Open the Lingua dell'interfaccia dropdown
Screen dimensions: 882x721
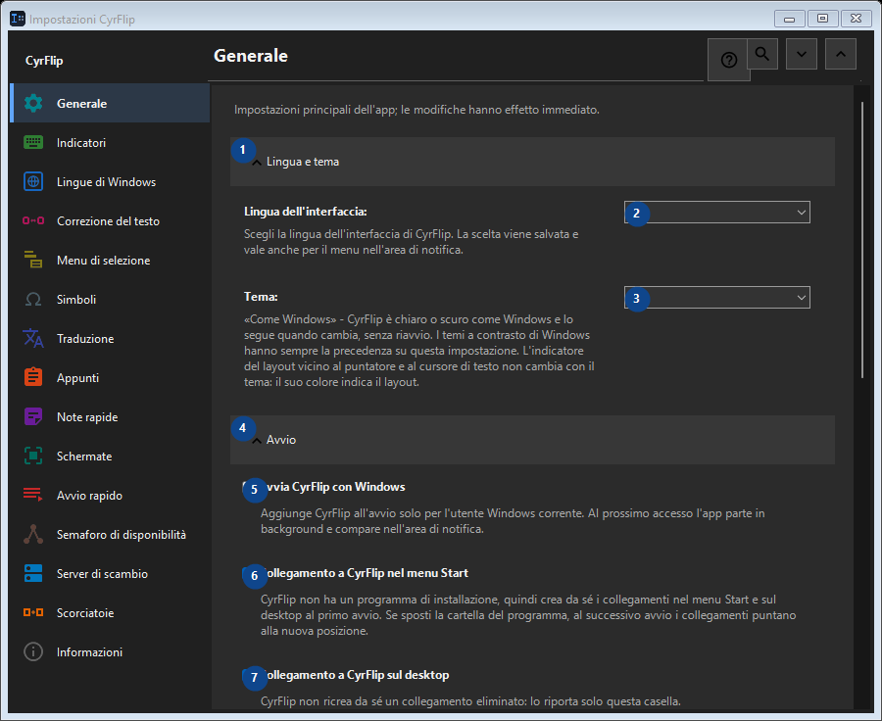717,212
